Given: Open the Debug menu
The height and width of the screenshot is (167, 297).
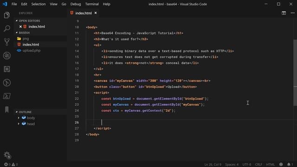Looking at the screenshot, I should tap(76, 4).
